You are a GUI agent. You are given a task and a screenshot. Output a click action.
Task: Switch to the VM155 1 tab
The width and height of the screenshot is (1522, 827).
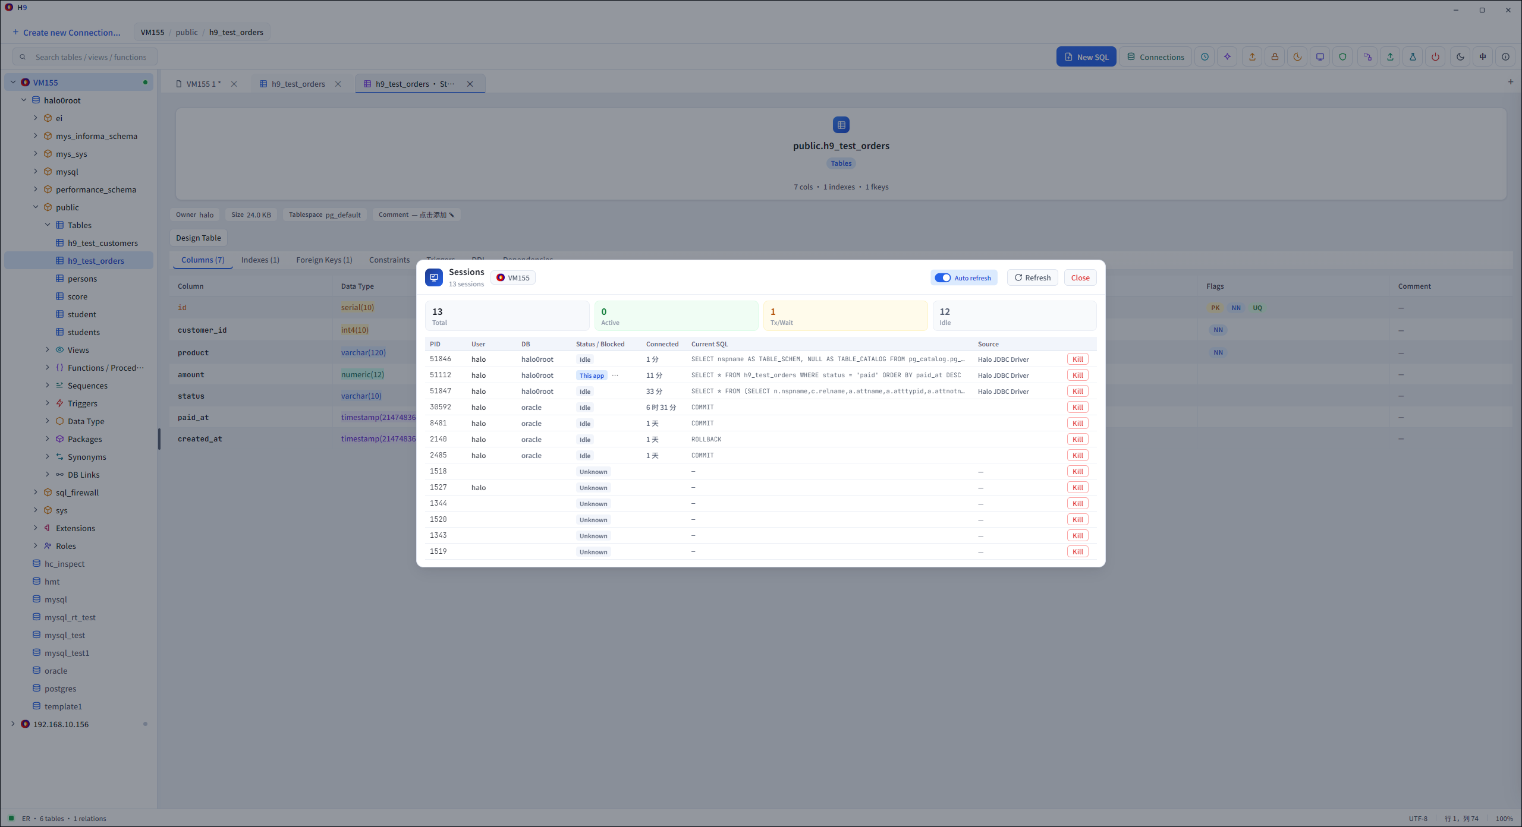point(203,84)
